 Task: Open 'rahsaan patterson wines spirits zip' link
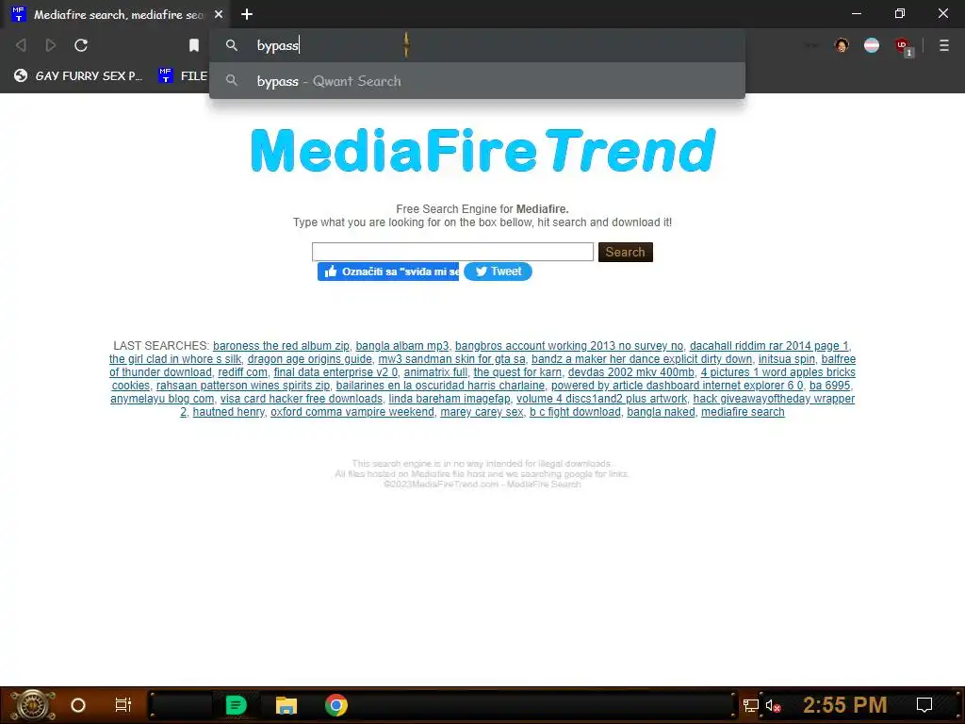(x=243, y=386)
